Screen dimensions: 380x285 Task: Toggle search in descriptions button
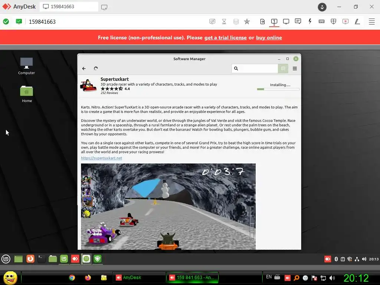pos(283,69)
